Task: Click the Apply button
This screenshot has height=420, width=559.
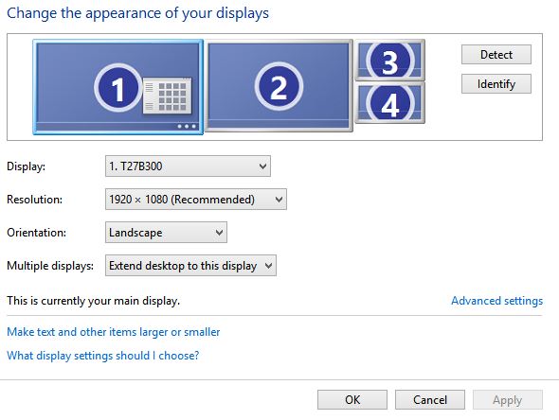Action: pyautogui.click(x=508, y=400)
